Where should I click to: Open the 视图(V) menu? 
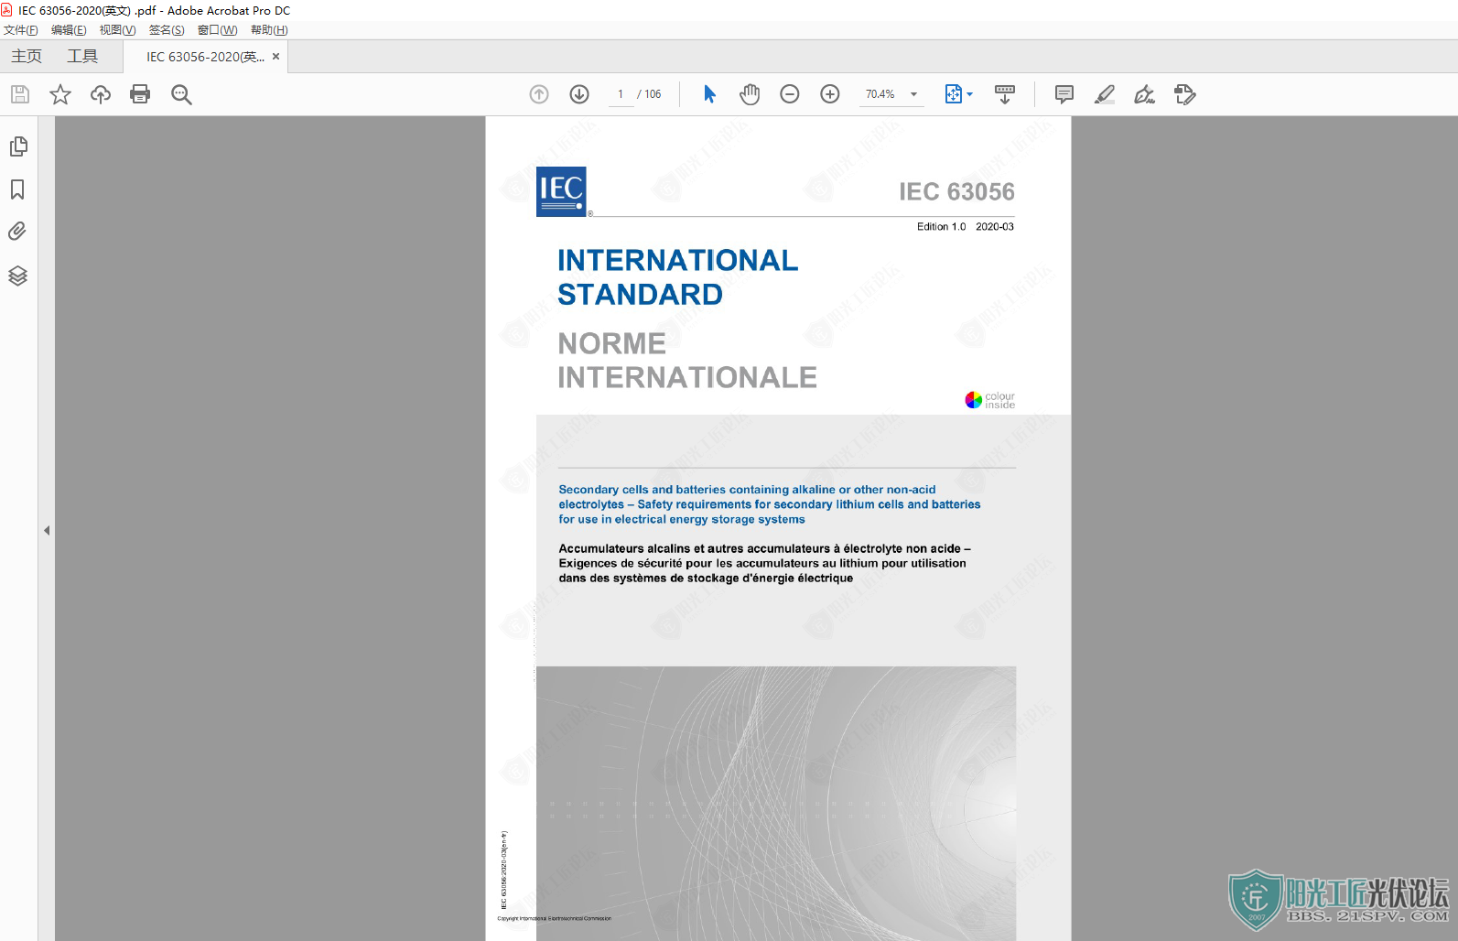[x=118, y=30]
